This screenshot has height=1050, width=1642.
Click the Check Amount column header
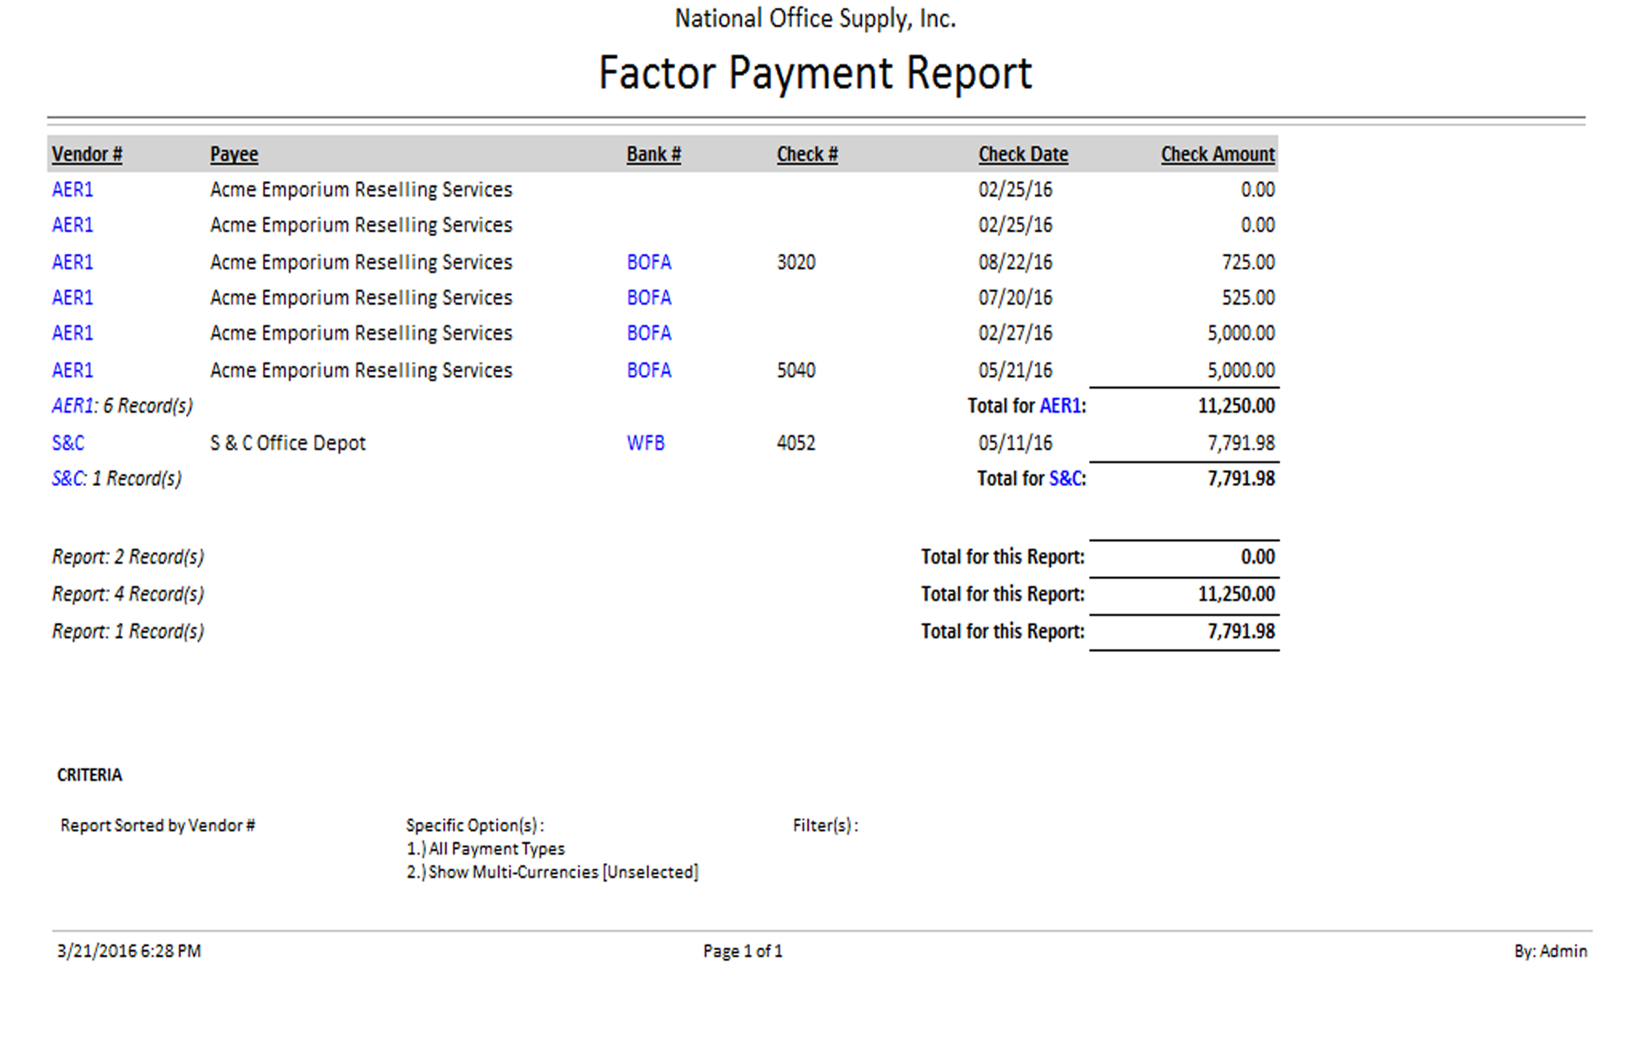point(1218,155)
